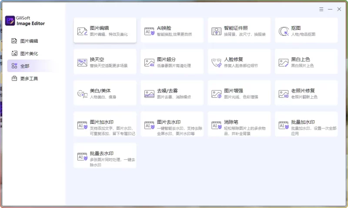Click the 消除笔 AI icon
This screenshot has width=348, height=208.
(x=216, y=125)
